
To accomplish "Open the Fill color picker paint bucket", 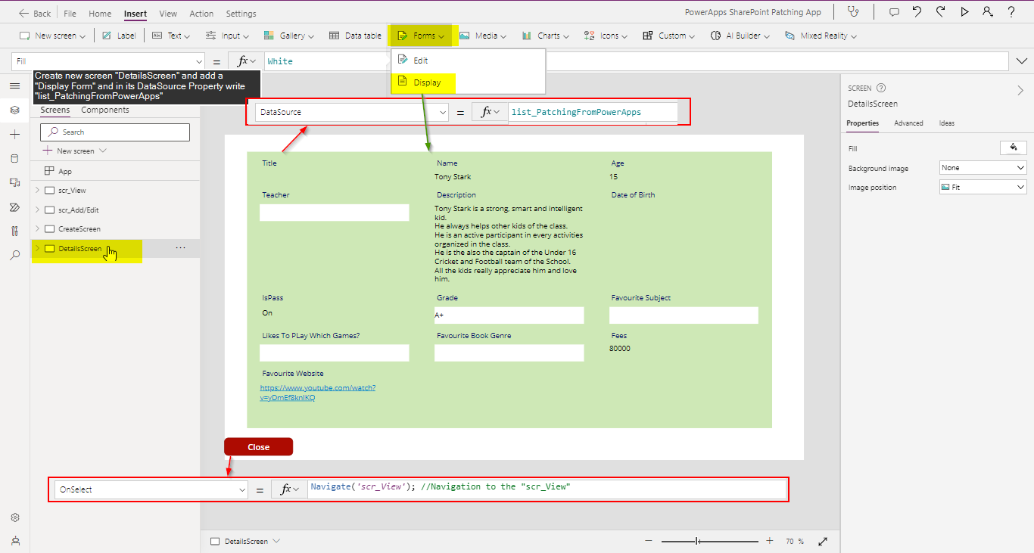I will tap(1013, 148).
